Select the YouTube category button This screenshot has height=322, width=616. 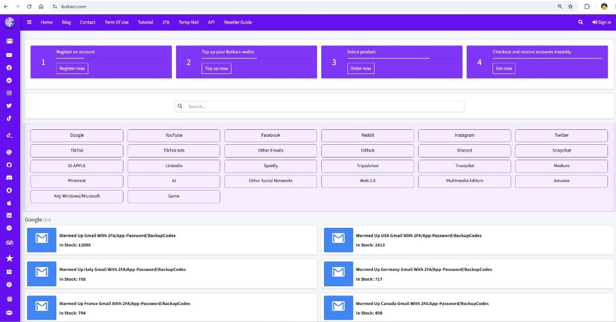pyautogui.click(x=173, y=135)
